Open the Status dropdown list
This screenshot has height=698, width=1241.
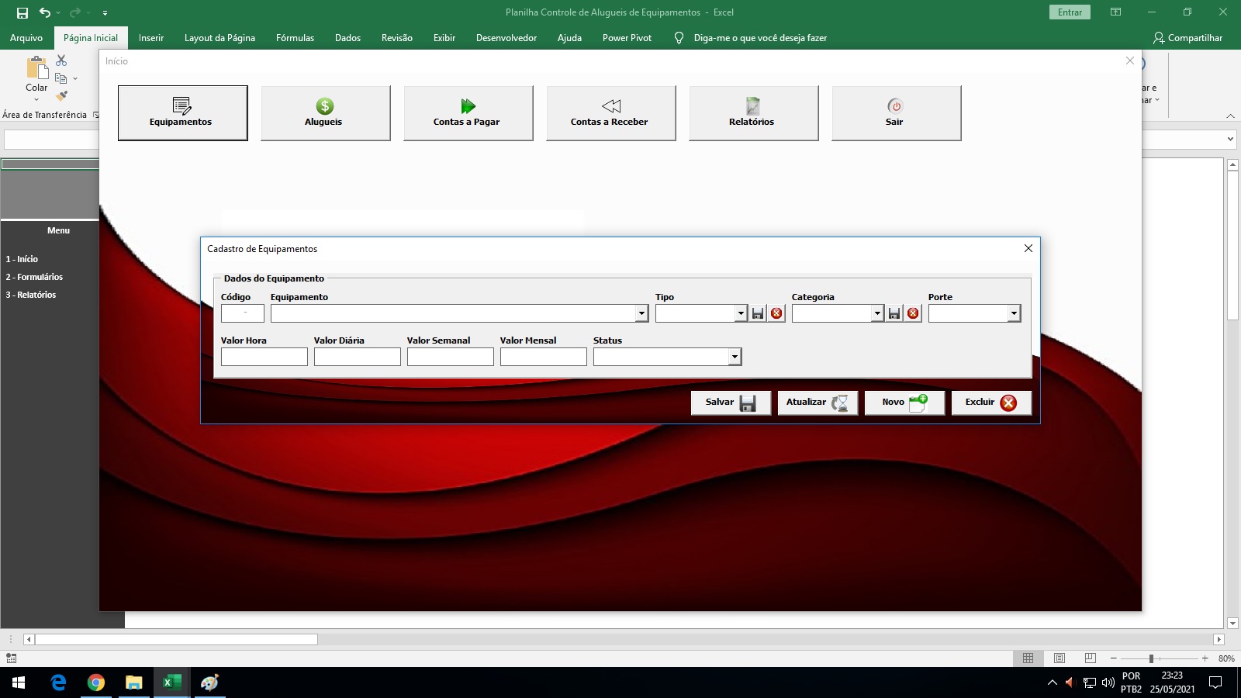click(x=735, y=357)
